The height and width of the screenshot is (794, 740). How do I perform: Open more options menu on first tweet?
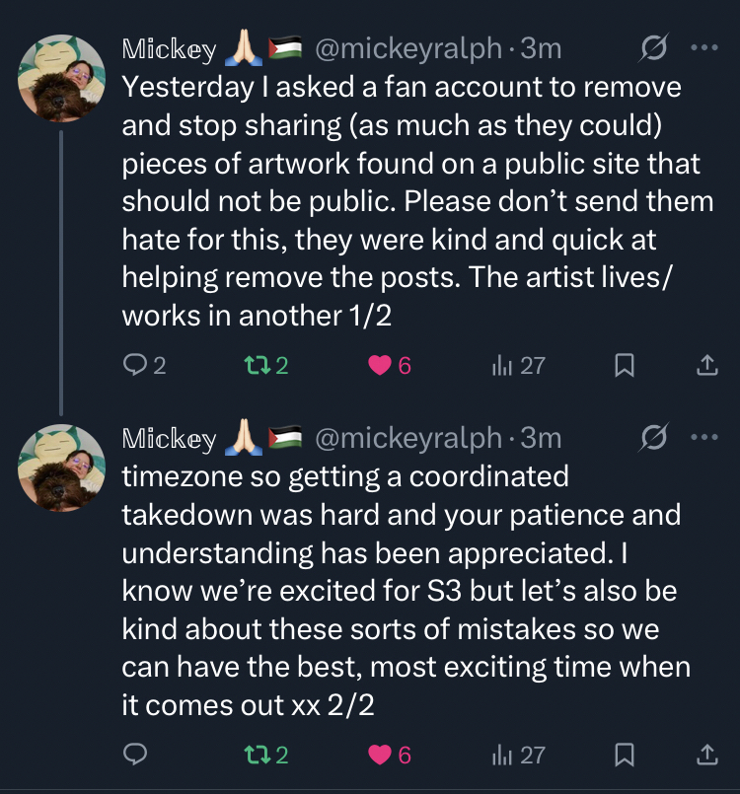[704, 47]
